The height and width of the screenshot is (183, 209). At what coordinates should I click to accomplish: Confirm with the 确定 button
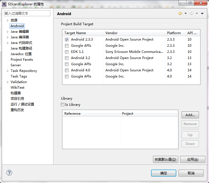(x=164, y=173)
